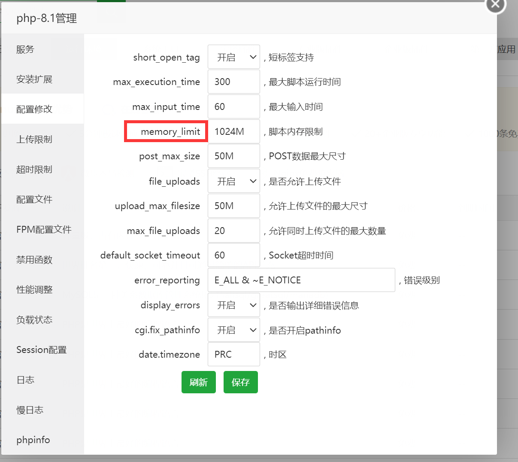Open the Session配置 section
This screenshot has width=518, height=462.
(41, 350)
